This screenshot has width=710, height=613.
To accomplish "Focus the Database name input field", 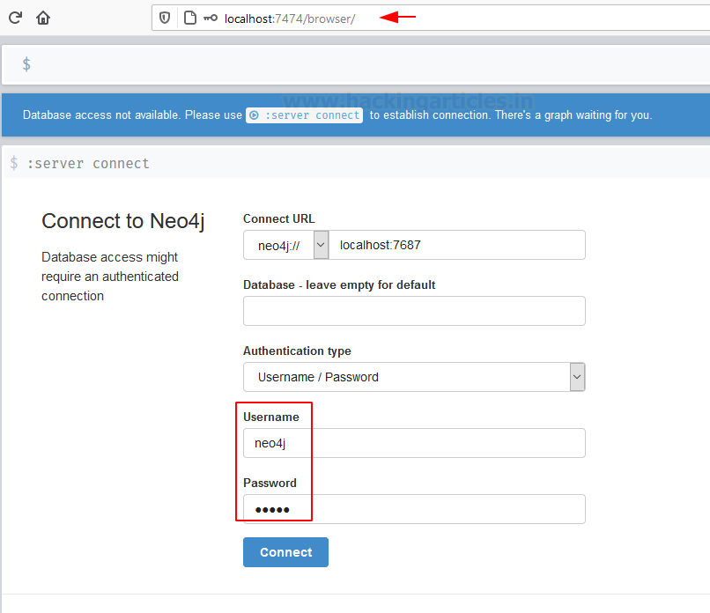I will click(414, 311).
